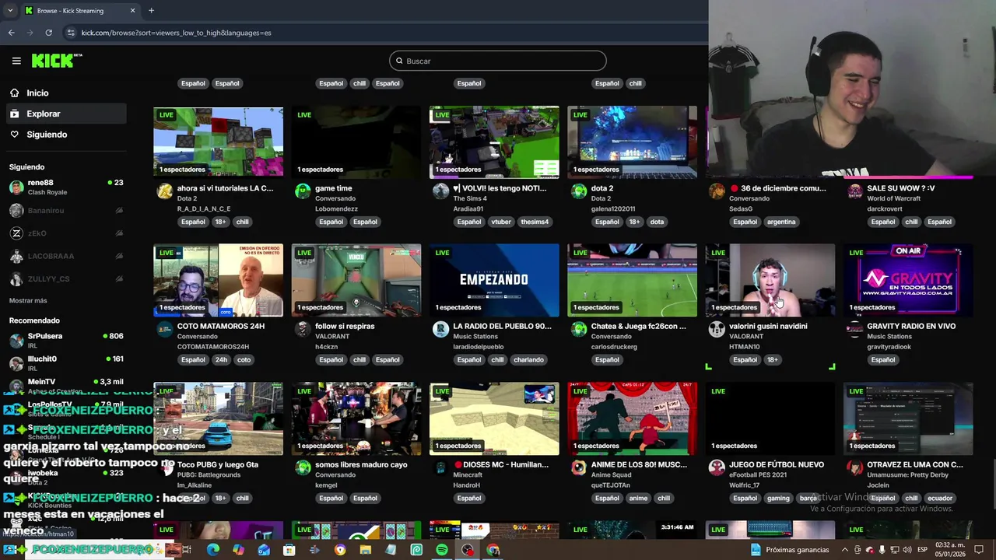Select the 24h tag under COTO MATAMOROS
The image size is (996, 560).
pos(221,360)
